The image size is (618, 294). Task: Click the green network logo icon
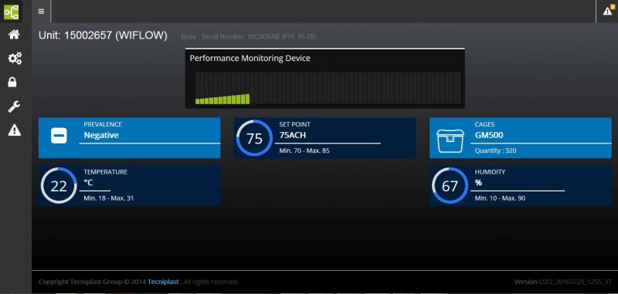tap(11, 12)
